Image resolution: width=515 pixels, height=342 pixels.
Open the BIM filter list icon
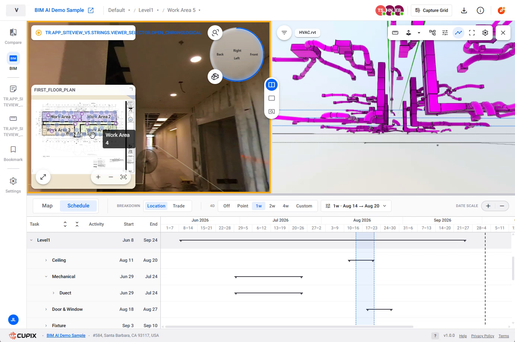[x=284, y=33]
